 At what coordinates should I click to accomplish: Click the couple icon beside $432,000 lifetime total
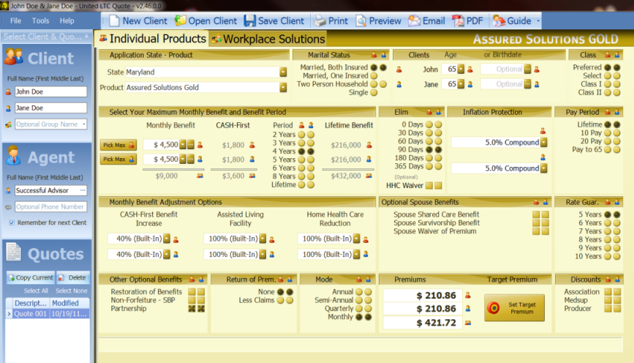(369, 176)
